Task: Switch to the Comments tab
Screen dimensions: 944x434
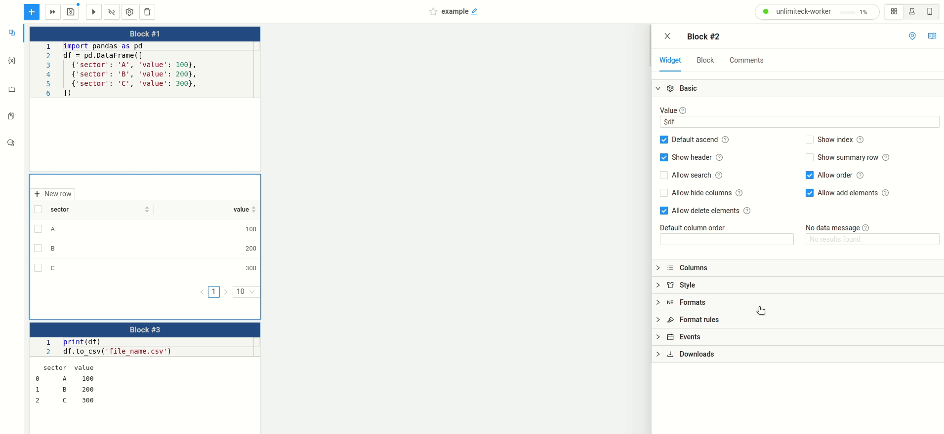Action: click(x=746, y=60)
